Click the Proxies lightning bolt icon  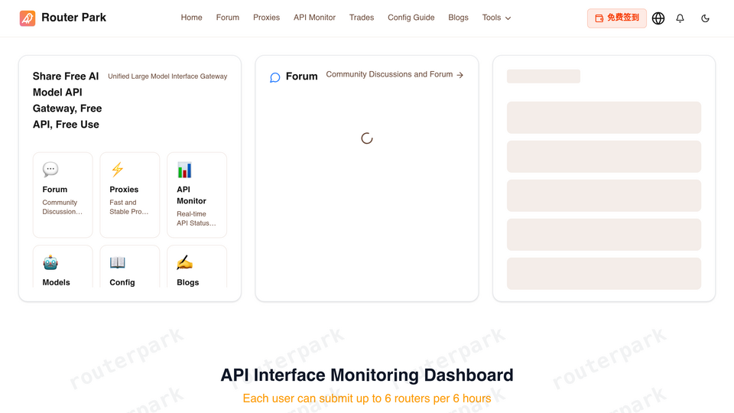118,170
